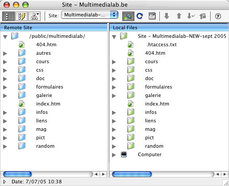The height and width of the screenshot is (186, 229).
Task: Open the Site selection dropdown
Action: 90,15
